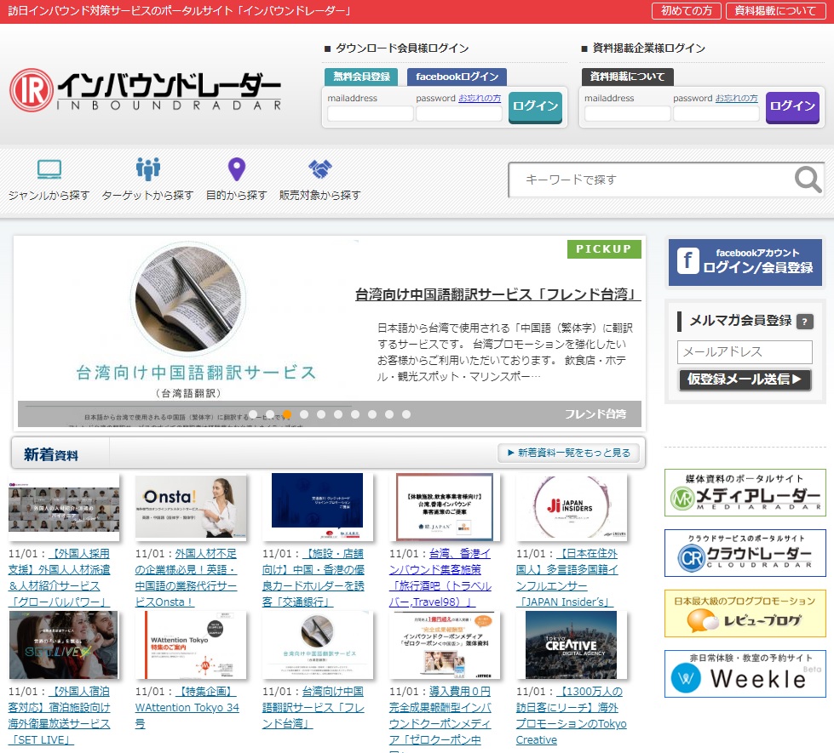Focus member mailaddress input field

pos(371,114)
